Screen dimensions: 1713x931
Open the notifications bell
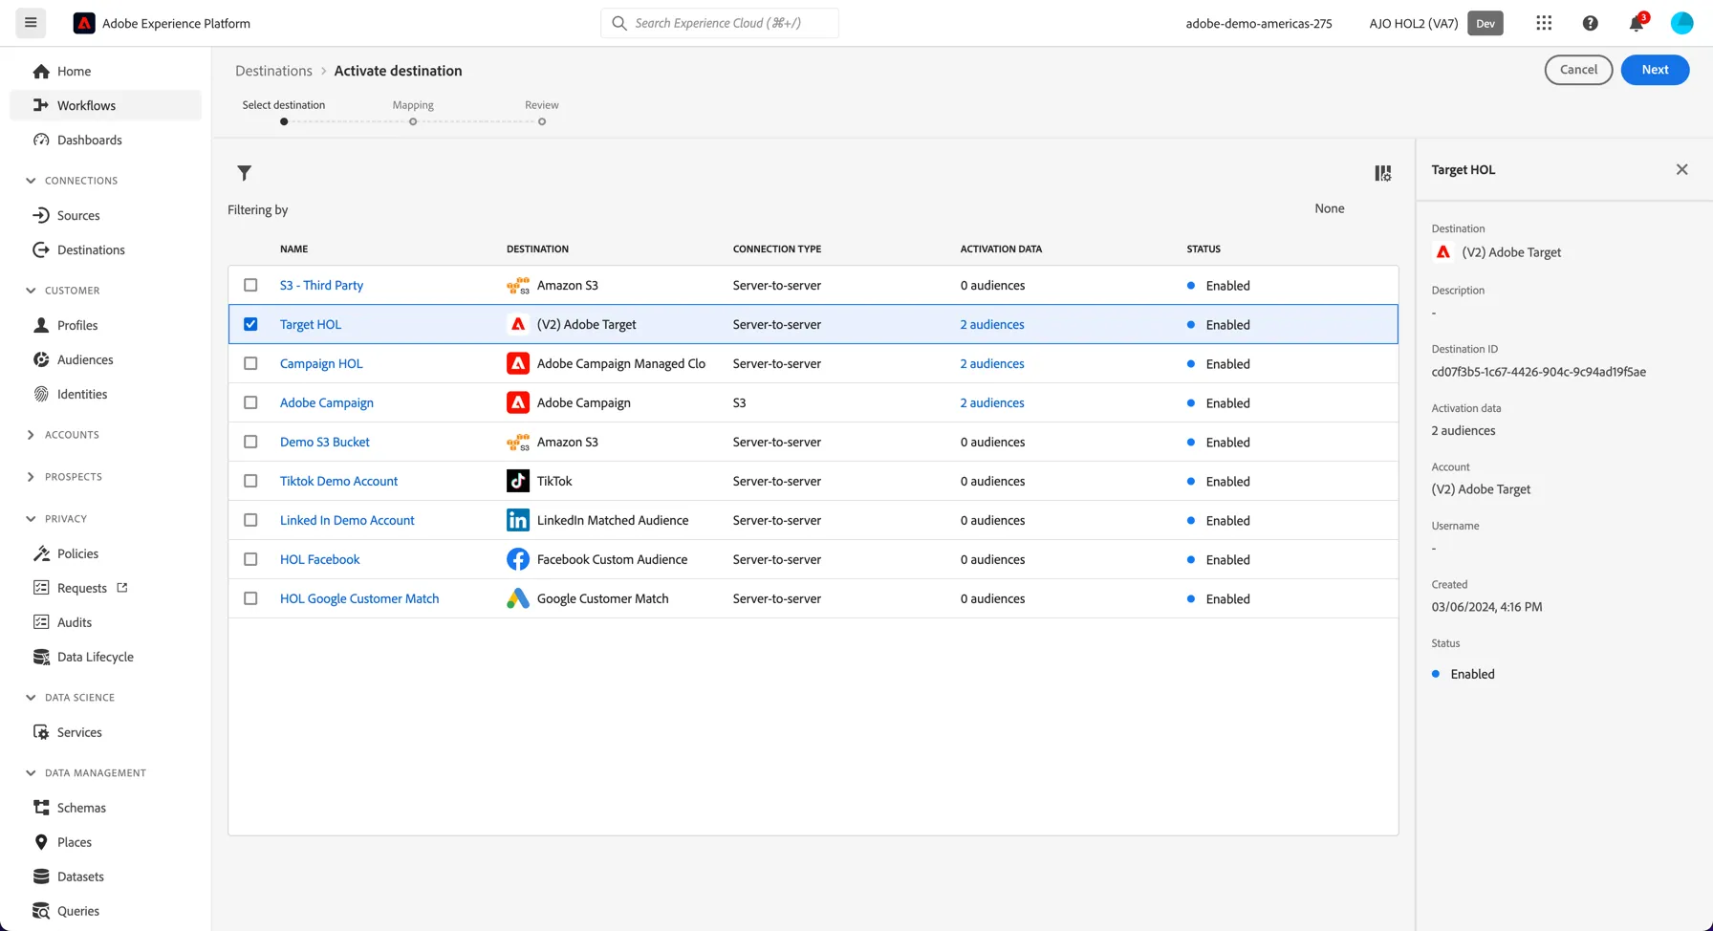click(x=1637, y=23)
